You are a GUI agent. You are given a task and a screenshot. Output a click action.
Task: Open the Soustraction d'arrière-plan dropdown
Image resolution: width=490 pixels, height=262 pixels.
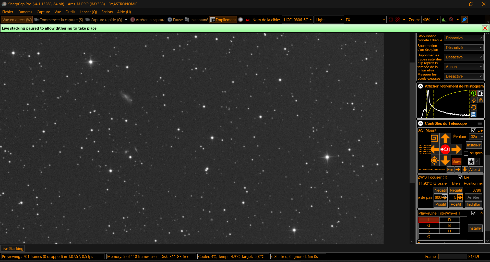click(463, 48)
